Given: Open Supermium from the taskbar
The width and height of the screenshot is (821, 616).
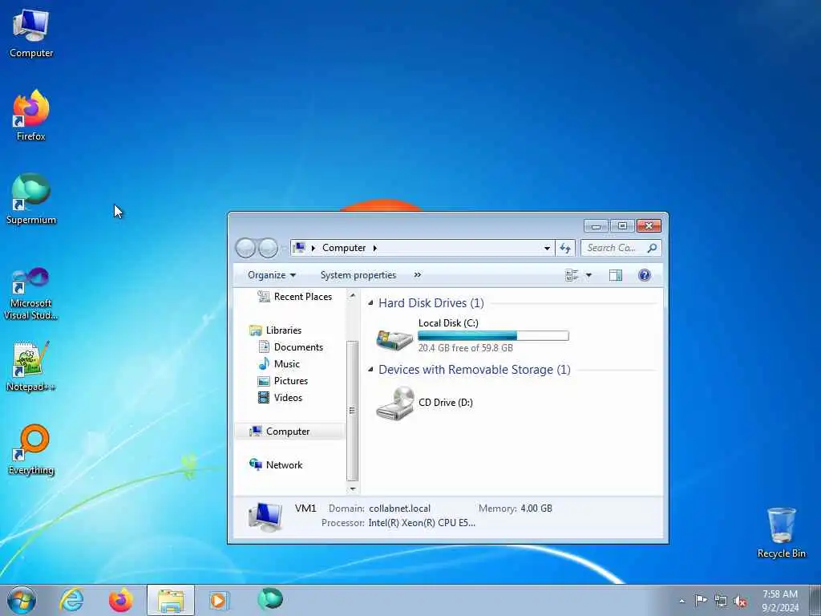Looking at the screenshot, I should point(270,599).
